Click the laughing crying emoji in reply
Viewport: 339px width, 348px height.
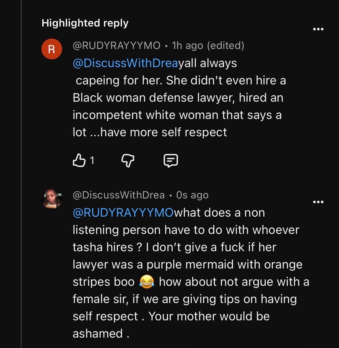click(x=147, y=281)
